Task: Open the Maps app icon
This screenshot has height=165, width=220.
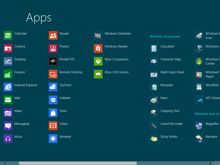Action: click(8, 113)
